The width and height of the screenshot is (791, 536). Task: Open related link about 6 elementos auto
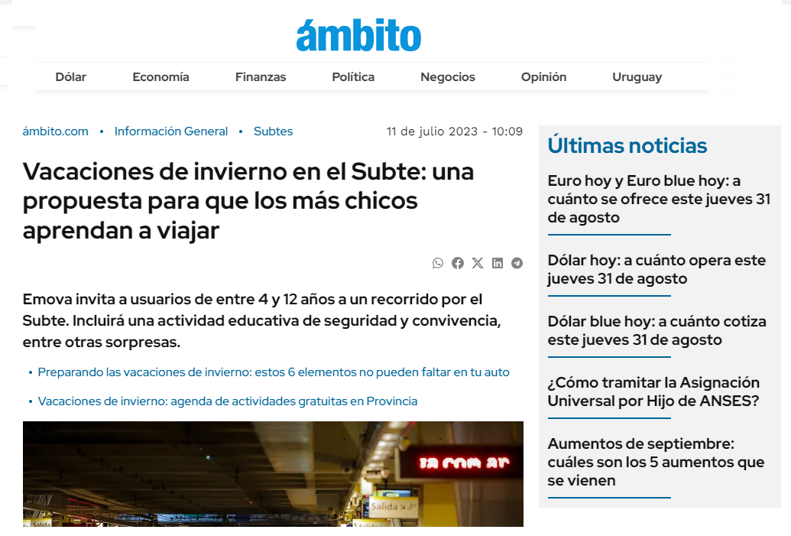(273, 372)
